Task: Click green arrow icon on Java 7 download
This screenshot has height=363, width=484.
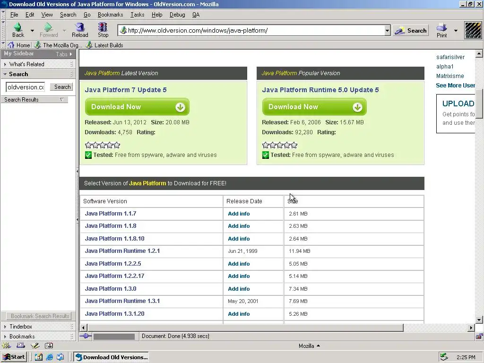Action: (180, 107)
